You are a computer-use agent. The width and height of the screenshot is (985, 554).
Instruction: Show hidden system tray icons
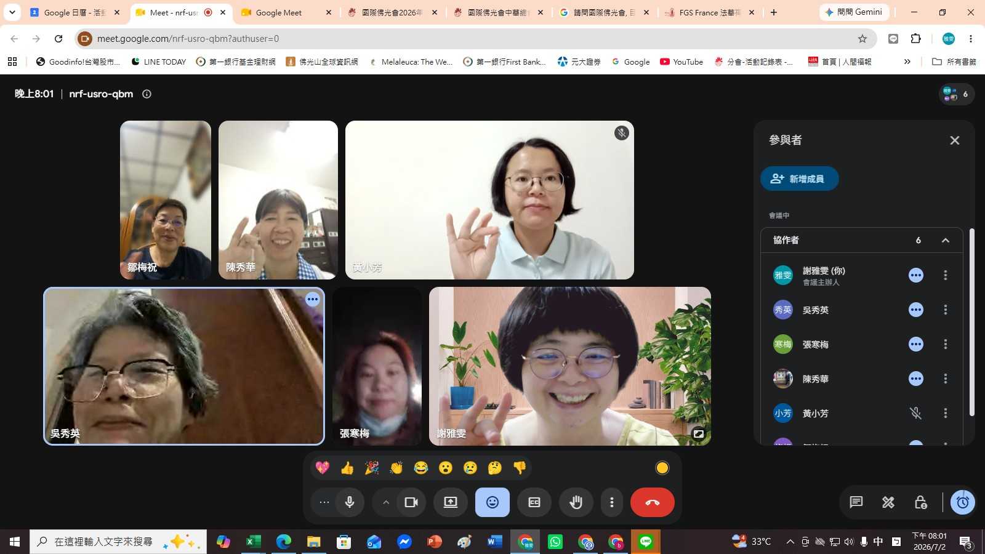(790, 542)
